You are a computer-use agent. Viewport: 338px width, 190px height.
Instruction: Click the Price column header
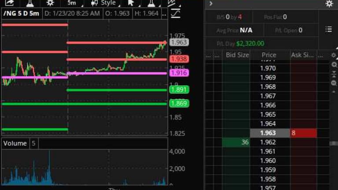tap(269, 55)
